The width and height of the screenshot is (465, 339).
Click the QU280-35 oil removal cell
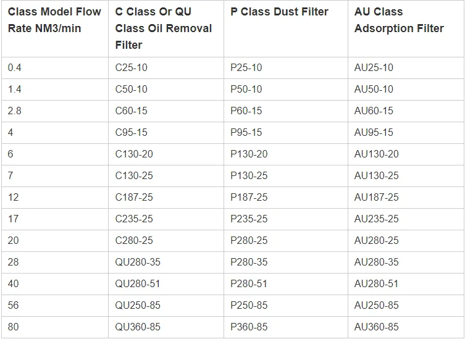click(x=166, y=263)
